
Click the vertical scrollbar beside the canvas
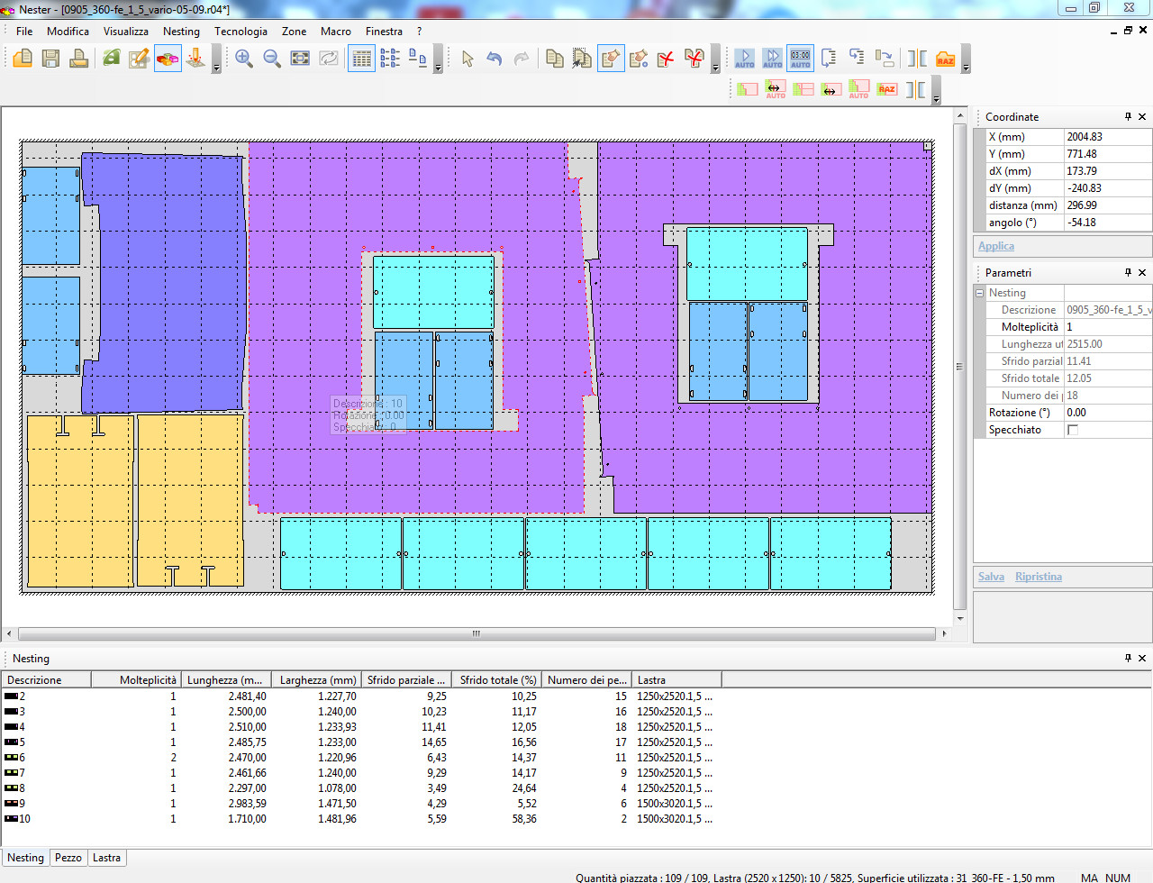tap(959, 367)
